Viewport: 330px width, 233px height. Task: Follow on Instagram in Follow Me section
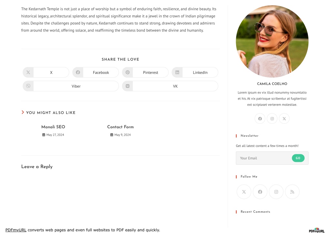click(x=276, y=192)
